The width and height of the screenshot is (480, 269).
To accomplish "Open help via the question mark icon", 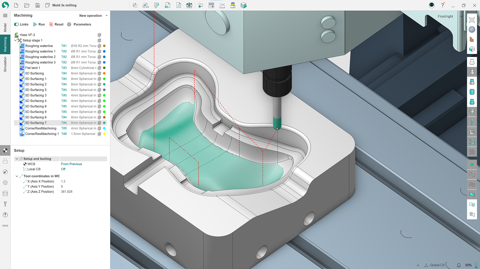I will click(443, 5).
